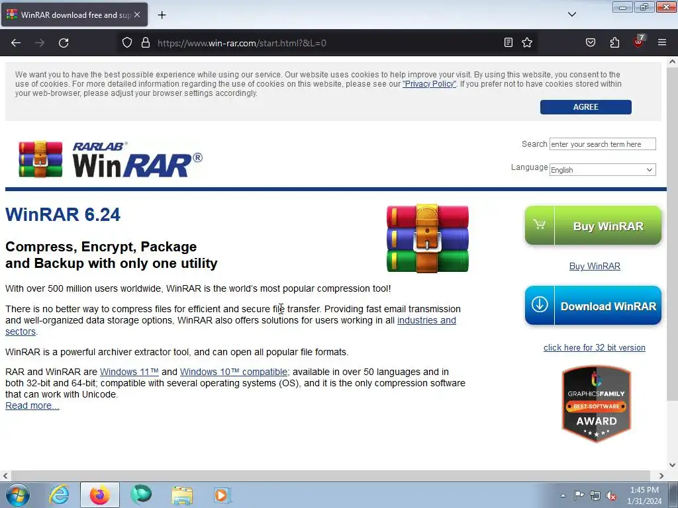This screenshot has height=508, width=678.
Task: Switch to Firefox in the taskbar
Action: [100, 495]
